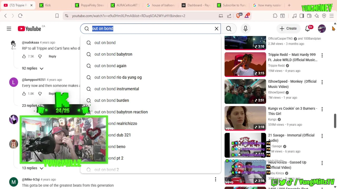This screenshot has width=337, height=189.
Task: Select suggestion 'out on bond babytron'
Action: tap(151, 54)
